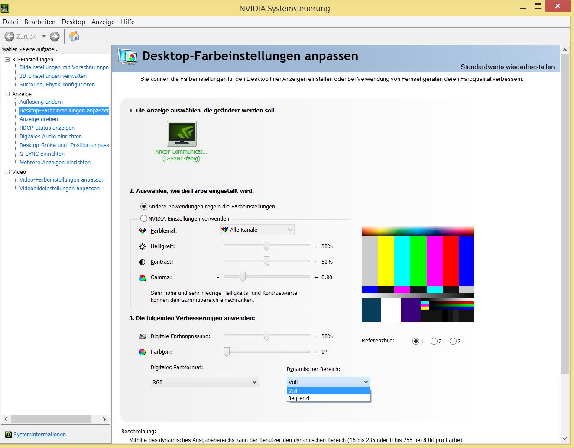
Task: Click the NVIDIA title bar app icon
Action: [x=5, y=7]
